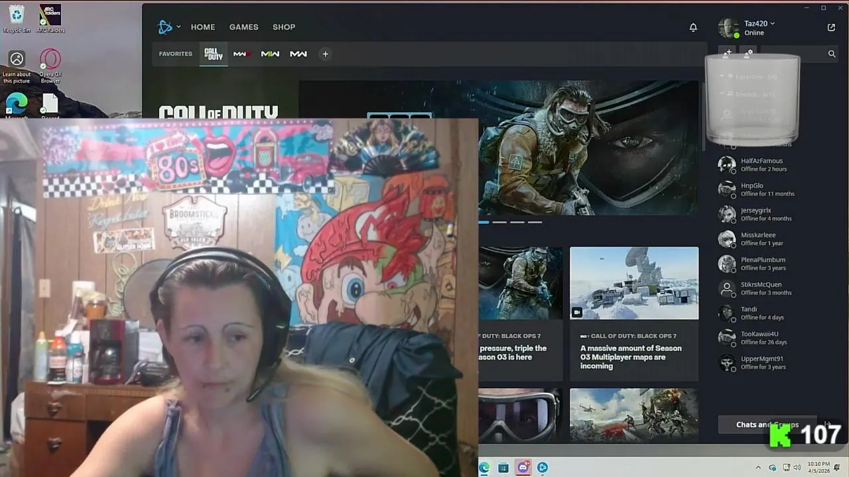Select the fourth carousel indicator dash
This screenshot has height=477, width=849.
tap(535, 222)
